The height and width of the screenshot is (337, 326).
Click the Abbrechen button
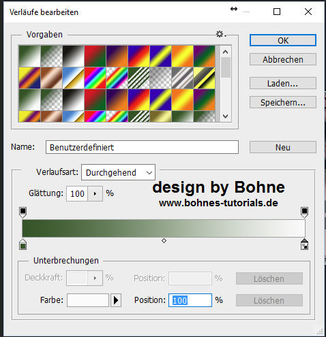coord(283,59)
